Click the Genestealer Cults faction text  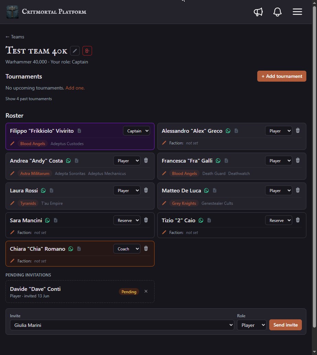pyautogui.click(x=217, y=203)
